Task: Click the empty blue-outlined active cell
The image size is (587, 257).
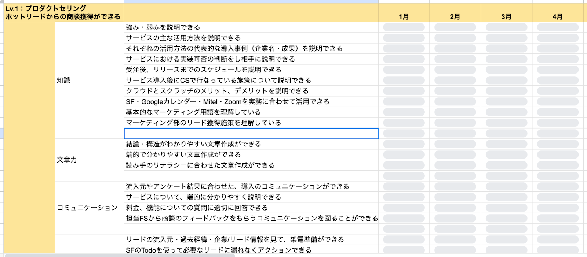Action: (251, 133)
